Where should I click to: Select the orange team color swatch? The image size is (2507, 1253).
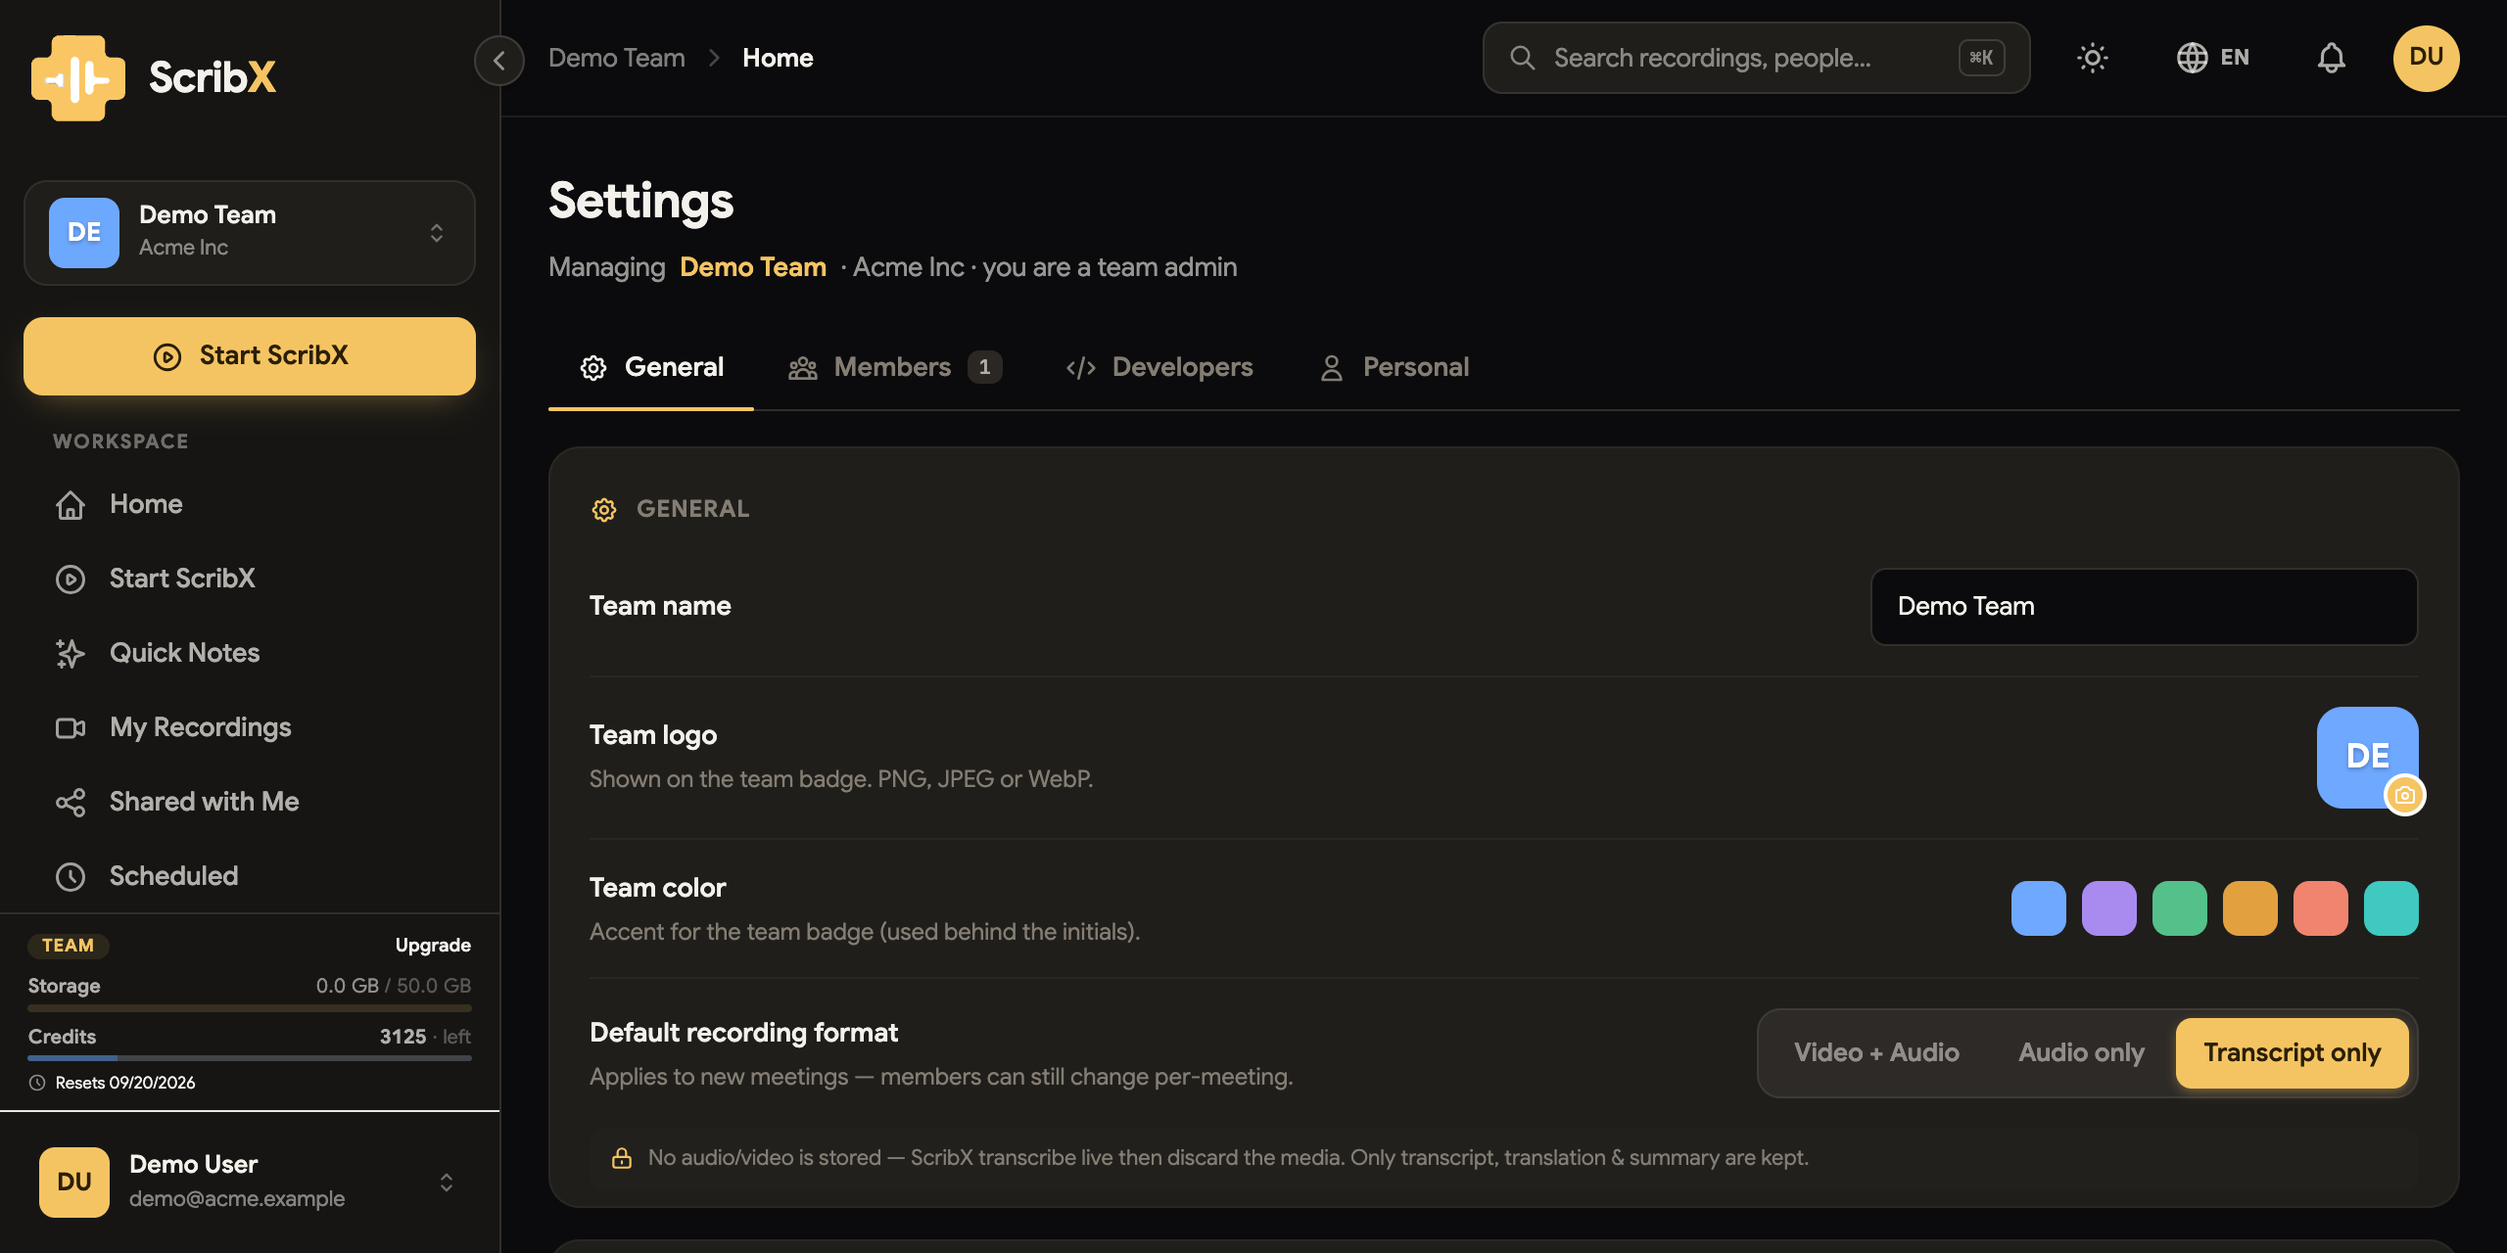tap(2250, 908)
